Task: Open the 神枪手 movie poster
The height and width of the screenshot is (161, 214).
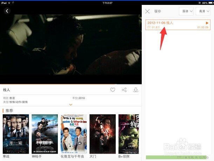Action: click(45, 134)
